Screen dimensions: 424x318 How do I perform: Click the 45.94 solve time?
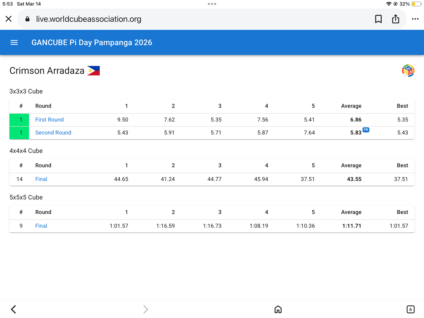click(x=261, y=179)
